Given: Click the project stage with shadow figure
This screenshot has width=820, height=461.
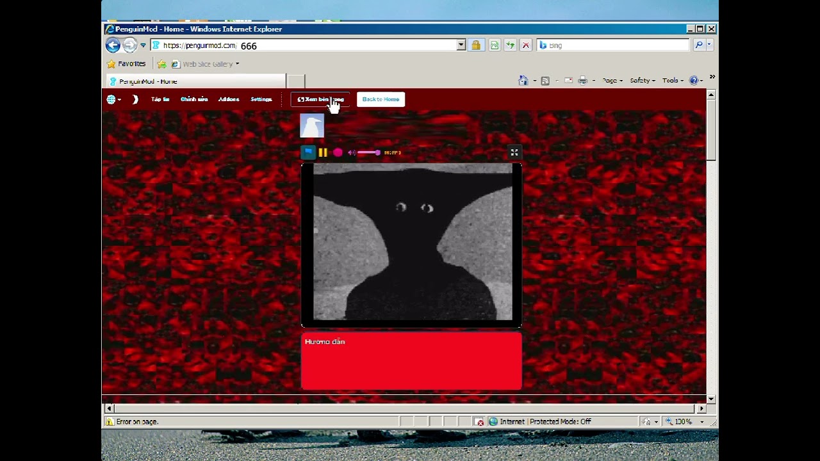Looking at the screenshot, I should (x=411, y=245).
